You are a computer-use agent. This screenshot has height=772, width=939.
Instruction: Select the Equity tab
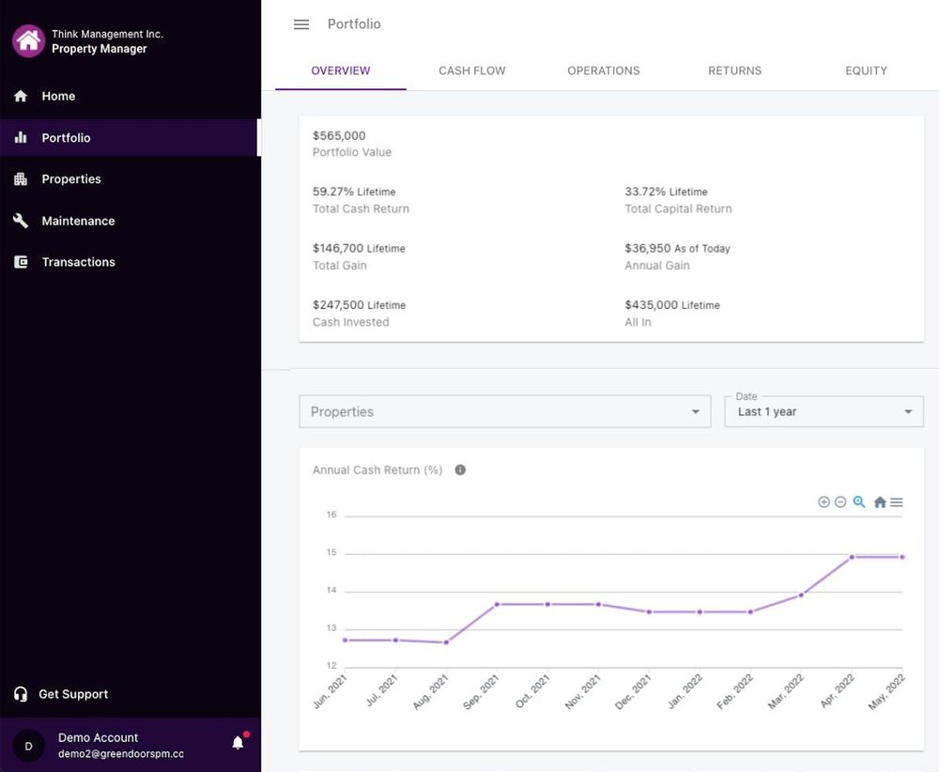click(866, 70)
